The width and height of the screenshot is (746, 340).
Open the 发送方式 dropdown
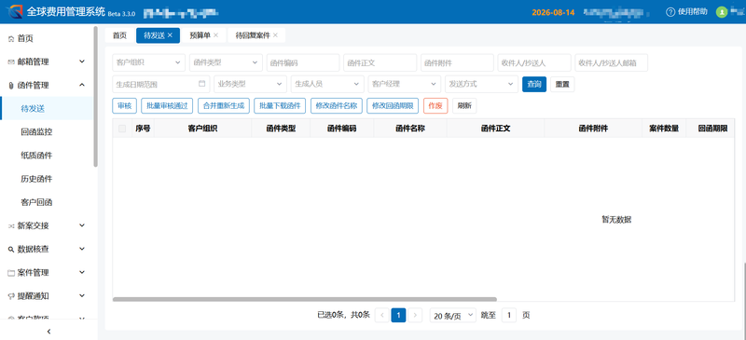click(x=481, y=84)
